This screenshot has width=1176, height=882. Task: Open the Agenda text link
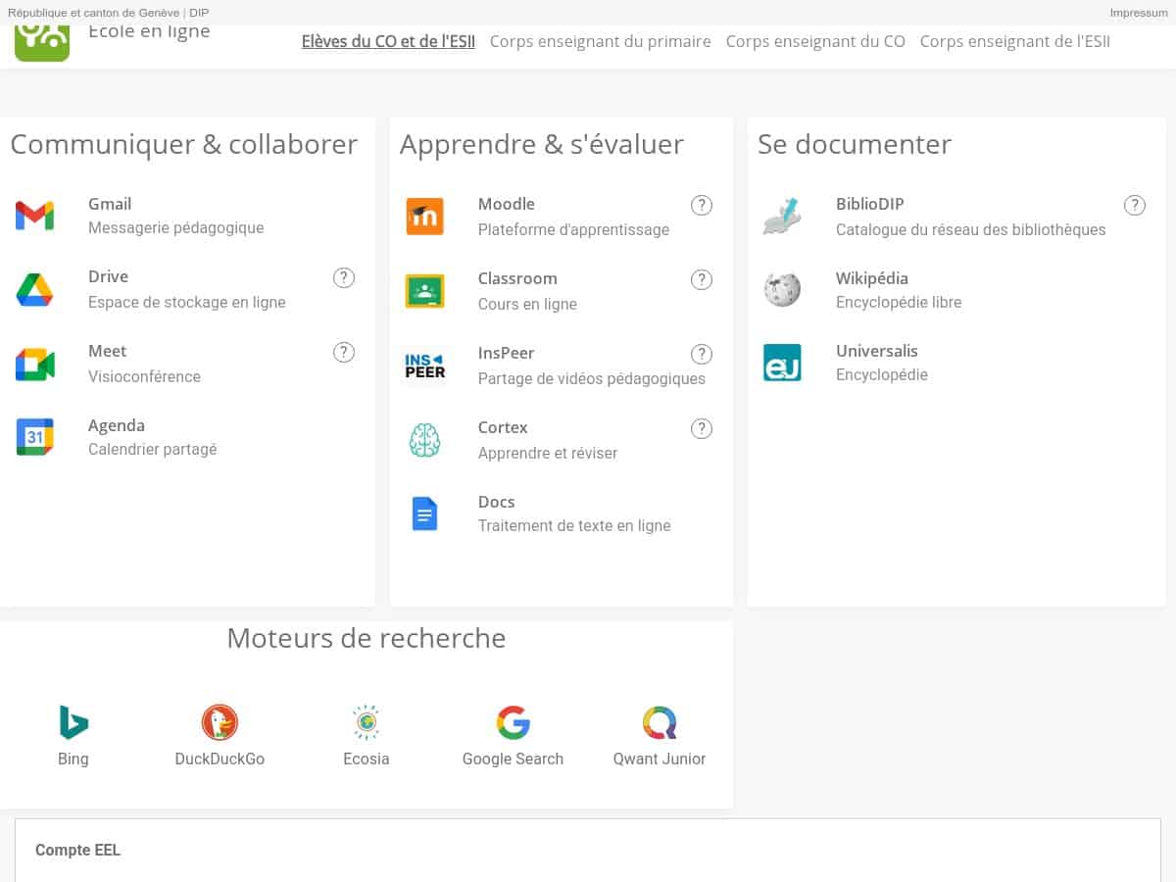click(117, 425)
